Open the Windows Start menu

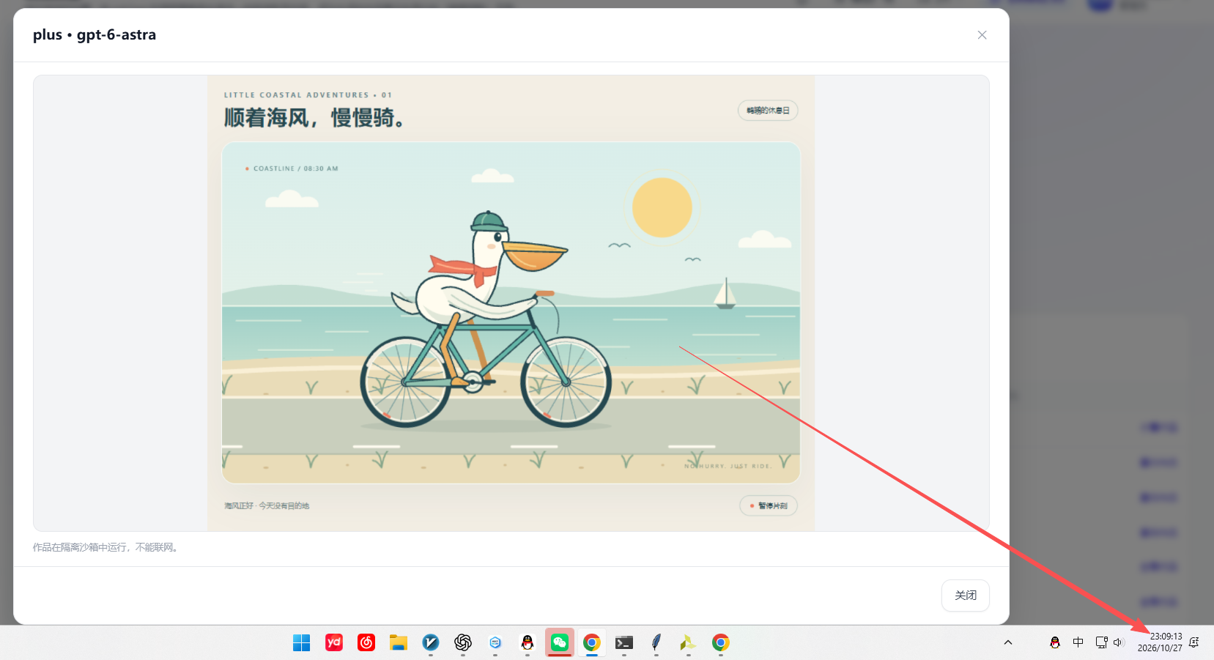[x=301, y=642]
